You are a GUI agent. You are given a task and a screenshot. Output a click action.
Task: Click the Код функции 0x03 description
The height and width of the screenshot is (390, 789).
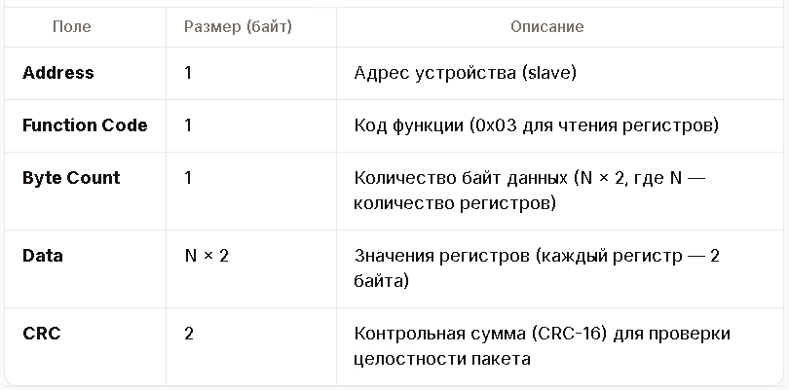tap(536, 125)
